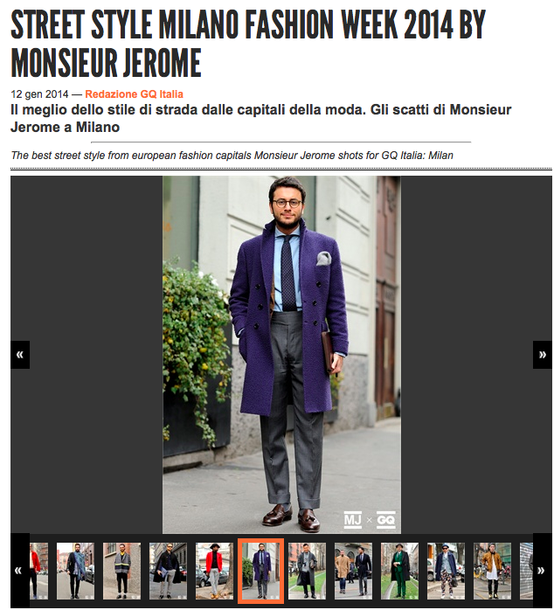Select partially visible thumbnail at far right
554x610 pixels.
[526, 571]
